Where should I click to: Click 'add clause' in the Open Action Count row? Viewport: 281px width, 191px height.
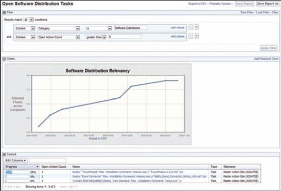[x=178, y=37]
